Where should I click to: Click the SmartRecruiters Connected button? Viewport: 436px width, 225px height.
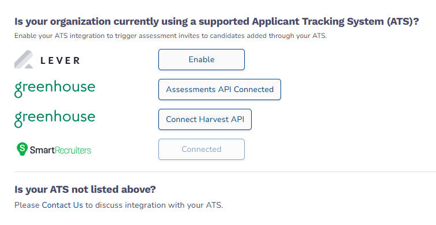tap(202, 150)
